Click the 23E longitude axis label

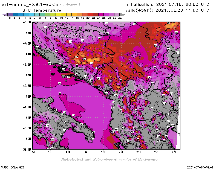click(174, 152)
